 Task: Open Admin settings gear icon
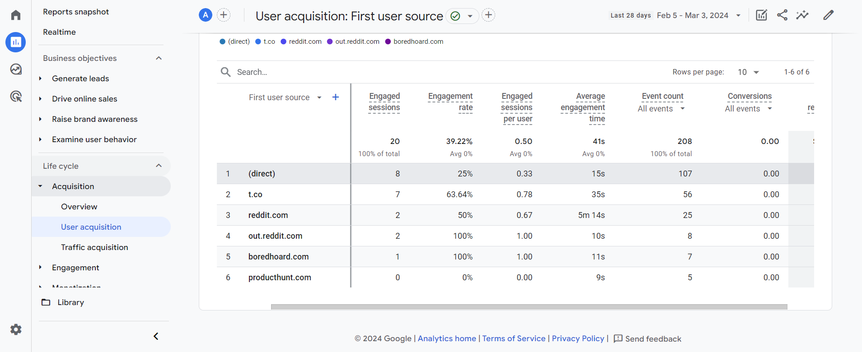click(16, 329)
